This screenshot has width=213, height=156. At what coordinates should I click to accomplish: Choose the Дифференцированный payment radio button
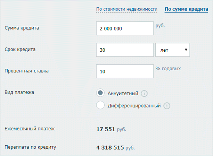(x=100, y=105)
